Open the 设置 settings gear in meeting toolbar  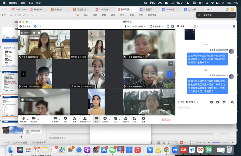(x=143, y=119)
